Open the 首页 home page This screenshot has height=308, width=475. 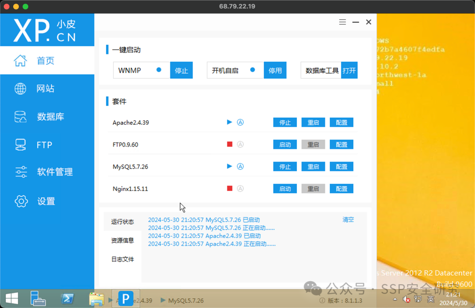pyautogui.click(x=47, y=61)
